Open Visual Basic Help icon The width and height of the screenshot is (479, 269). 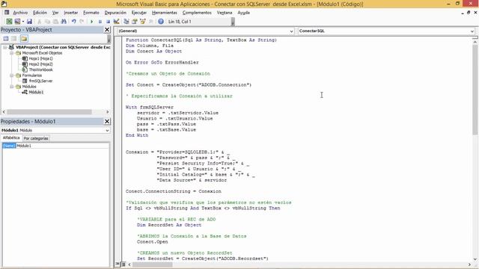point(161,22)
